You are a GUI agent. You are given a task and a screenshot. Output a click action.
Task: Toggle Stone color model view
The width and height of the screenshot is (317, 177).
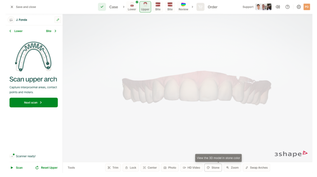tap(213, 167)
